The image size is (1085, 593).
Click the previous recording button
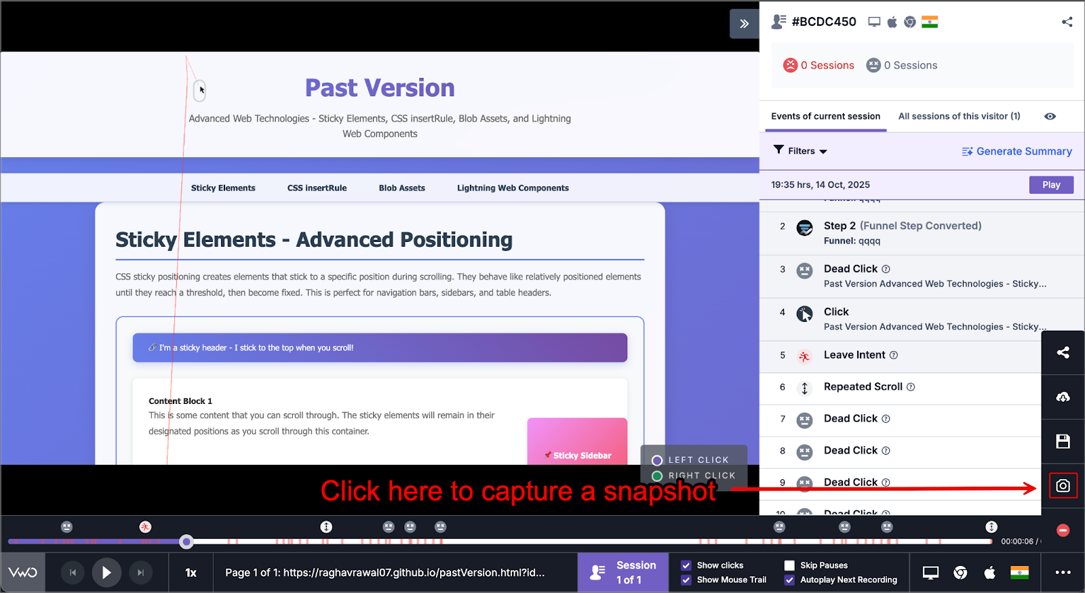73,573
